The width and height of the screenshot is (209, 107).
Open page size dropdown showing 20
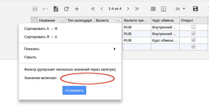point(180,9)
